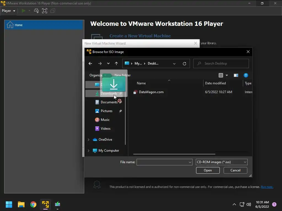282x211 pixels.
Task: Open the volume tray icon
Action: pyautogui.click(x=249, y=204)
